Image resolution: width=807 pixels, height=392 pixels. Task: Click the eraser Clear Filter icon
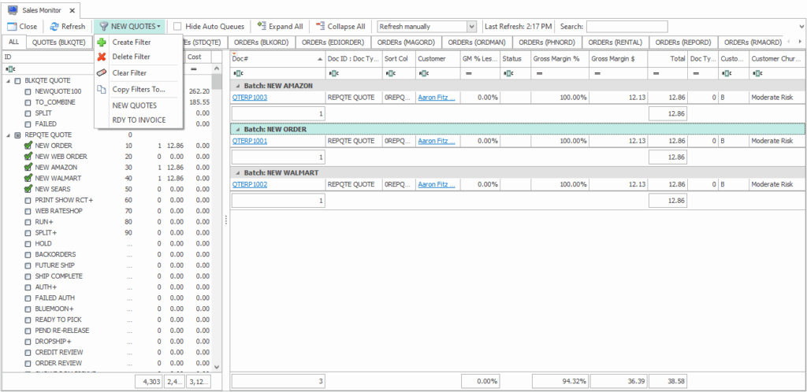click(102, 73)
